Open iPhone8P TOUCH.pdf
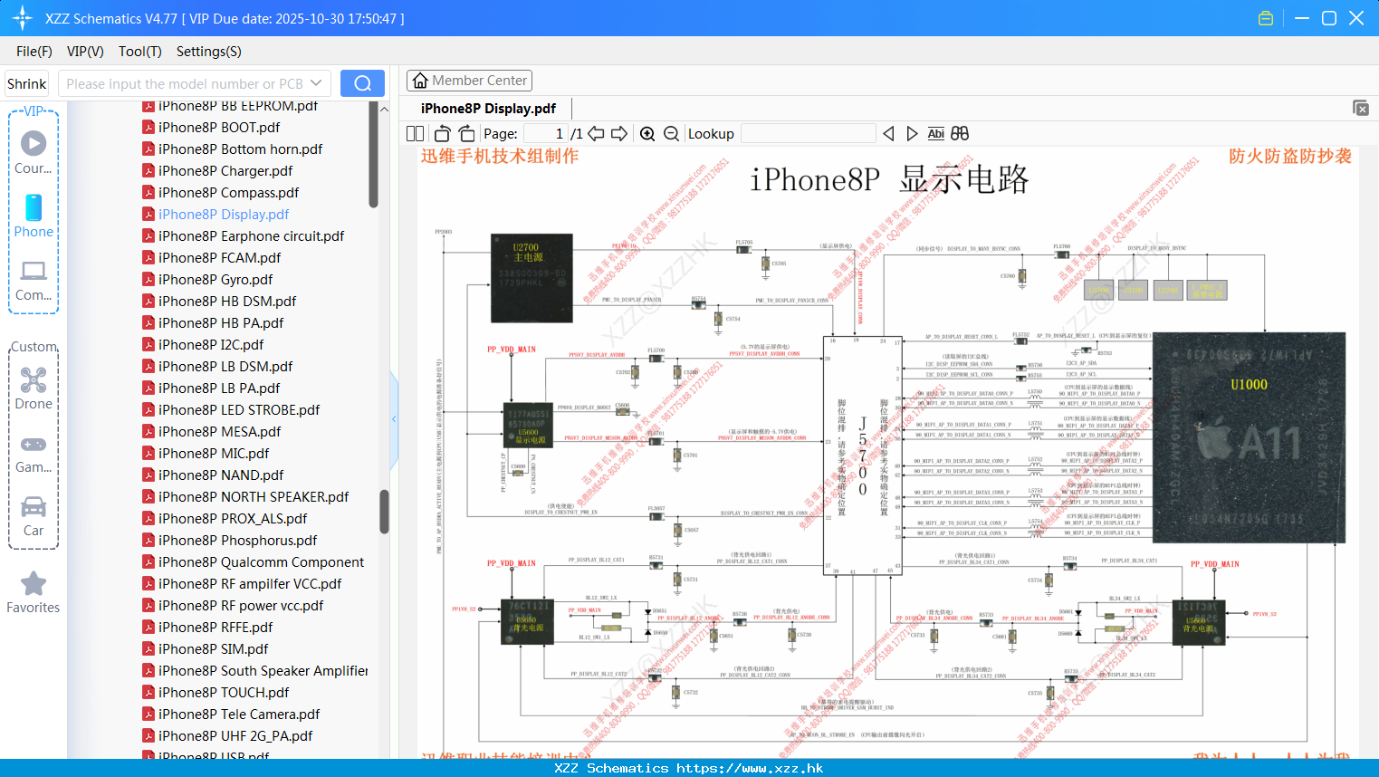The width and height of the screenshot is (1379, 777). pos(224,693)
